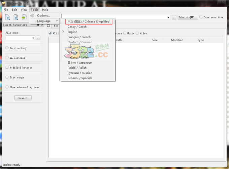The width and height of the screenshot is (229, 169).
Task: Check Show advanced options
Action: pyautogui.click(x=7, y=87)
